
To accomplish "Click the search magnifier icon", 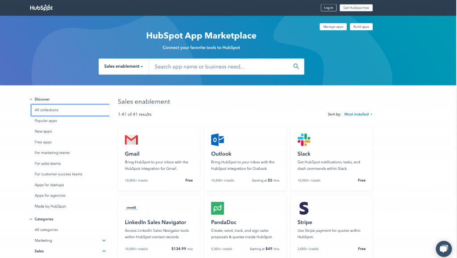I will tap(296, 66).
